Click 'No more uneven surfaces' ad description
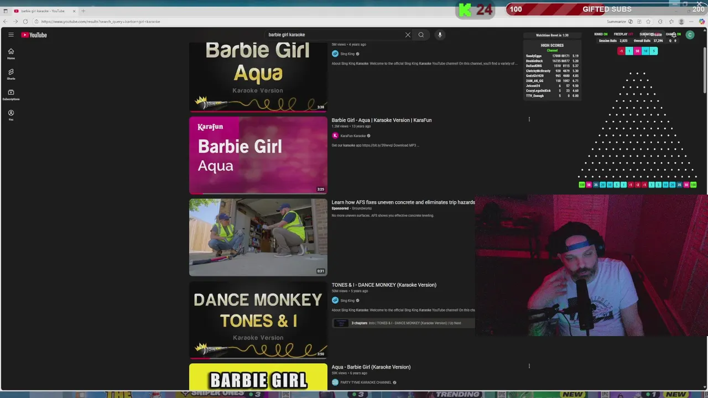 pos(382,216)
